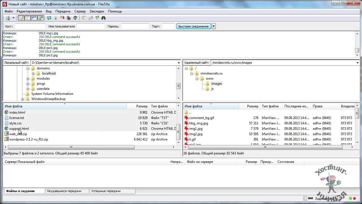The height and width of the screenshot is (204, 362).
Task: Open the remote site path dropdown
Action: (x=357, y=63)
